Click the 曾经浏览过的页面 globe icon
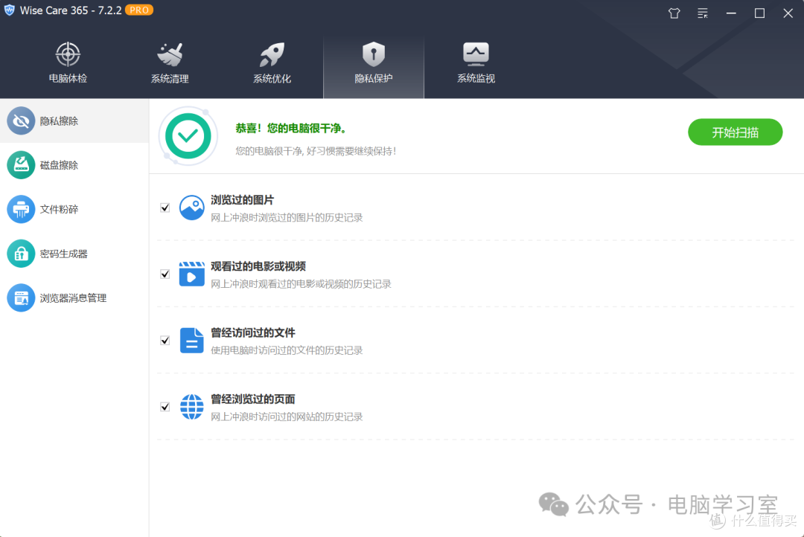804x537 pixels. (192, 407)
